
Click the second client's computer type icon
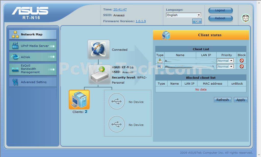coord(160,67)
